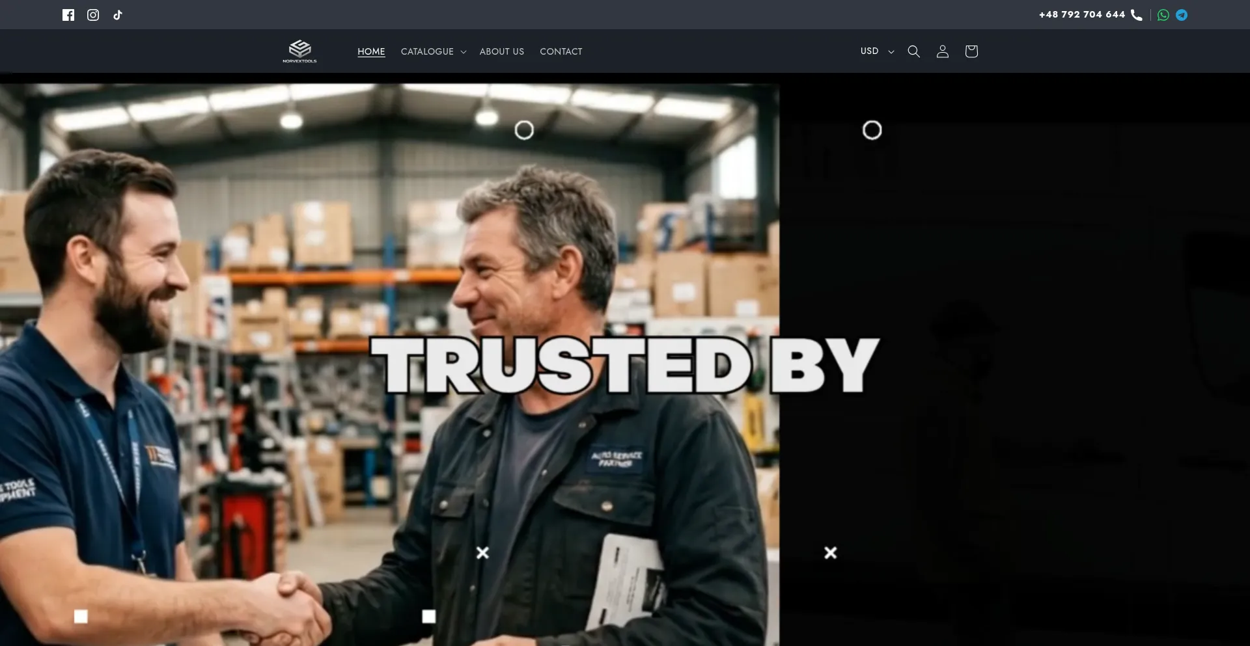1250x646 pixels.
Task: Open the shopping cart
Action: pos(971,51)
